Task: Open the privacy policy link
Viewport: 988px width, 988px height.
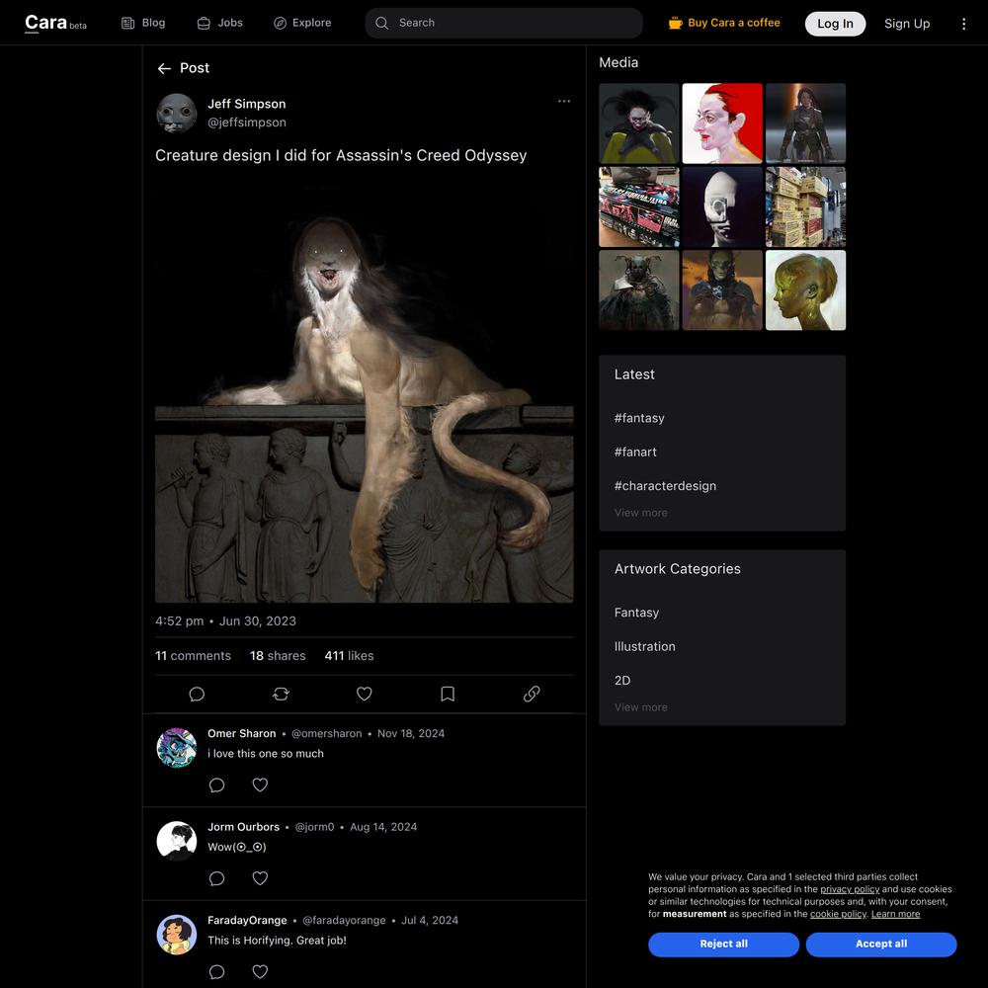Action: pos(850,889)
